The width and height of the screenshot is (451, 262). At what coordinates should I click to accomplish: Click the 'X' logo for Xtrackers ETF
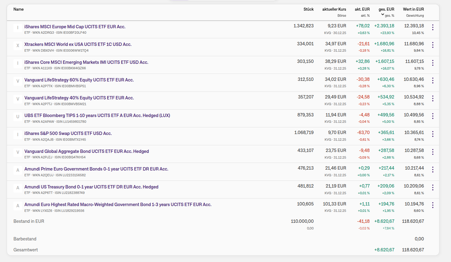[18, 46]
